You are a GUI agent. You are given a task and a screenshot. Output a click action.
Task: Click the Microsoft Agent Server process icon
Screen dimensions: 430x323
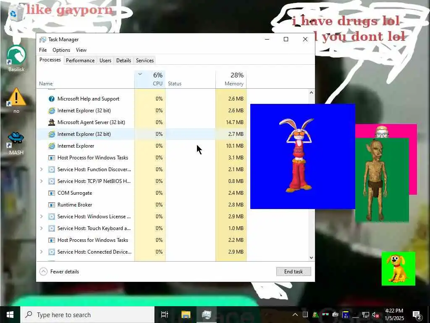click(x=51, y=122)
